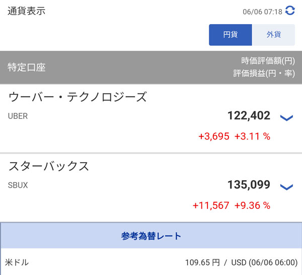Select the 135,099 valuation amount
This screenshot has width=302, height=275.
pyautogui.click(x=249, y=185)
